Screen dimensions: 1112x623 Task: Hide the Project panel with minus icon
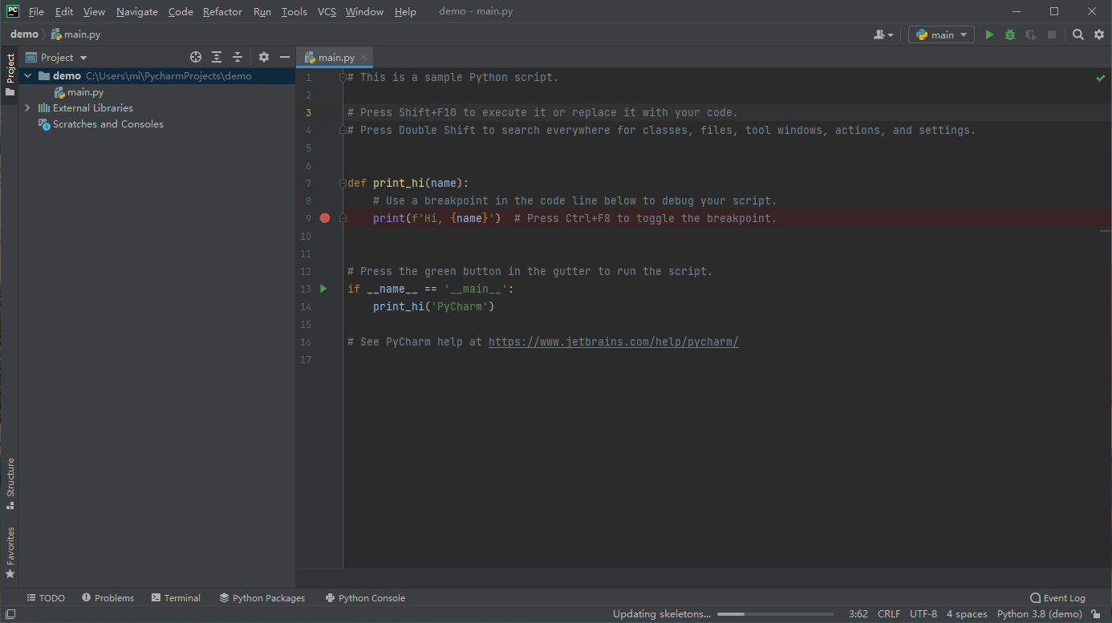coord(284,57)
